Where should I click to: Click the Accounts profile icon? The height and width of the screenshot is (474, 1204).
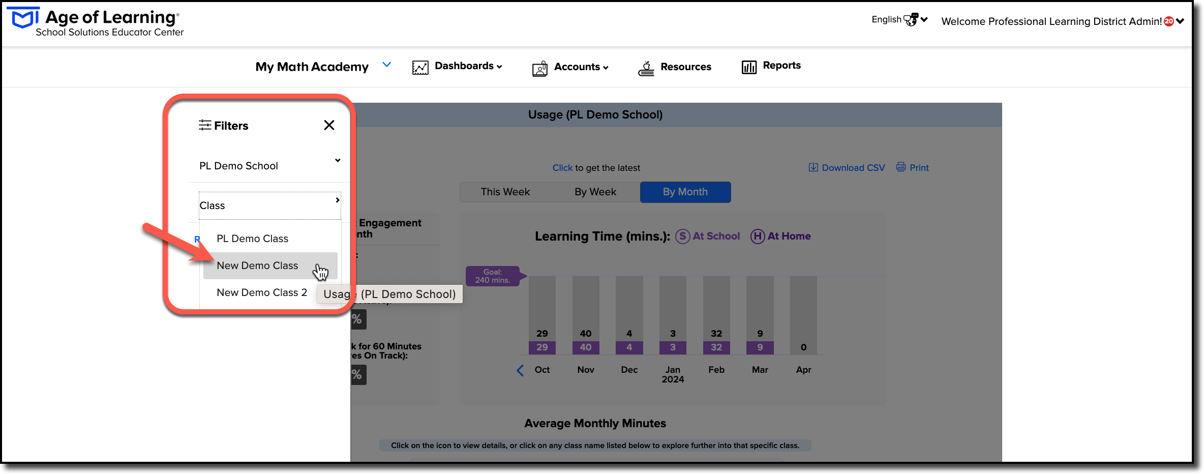tap(540, 68)
